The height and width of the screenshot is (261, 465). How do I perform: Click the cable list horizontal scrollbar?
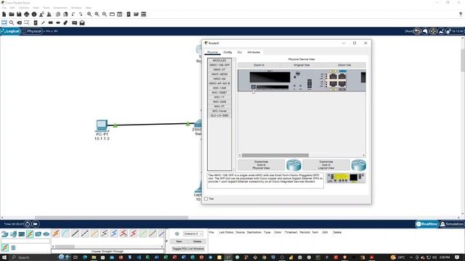pos(65,246)
